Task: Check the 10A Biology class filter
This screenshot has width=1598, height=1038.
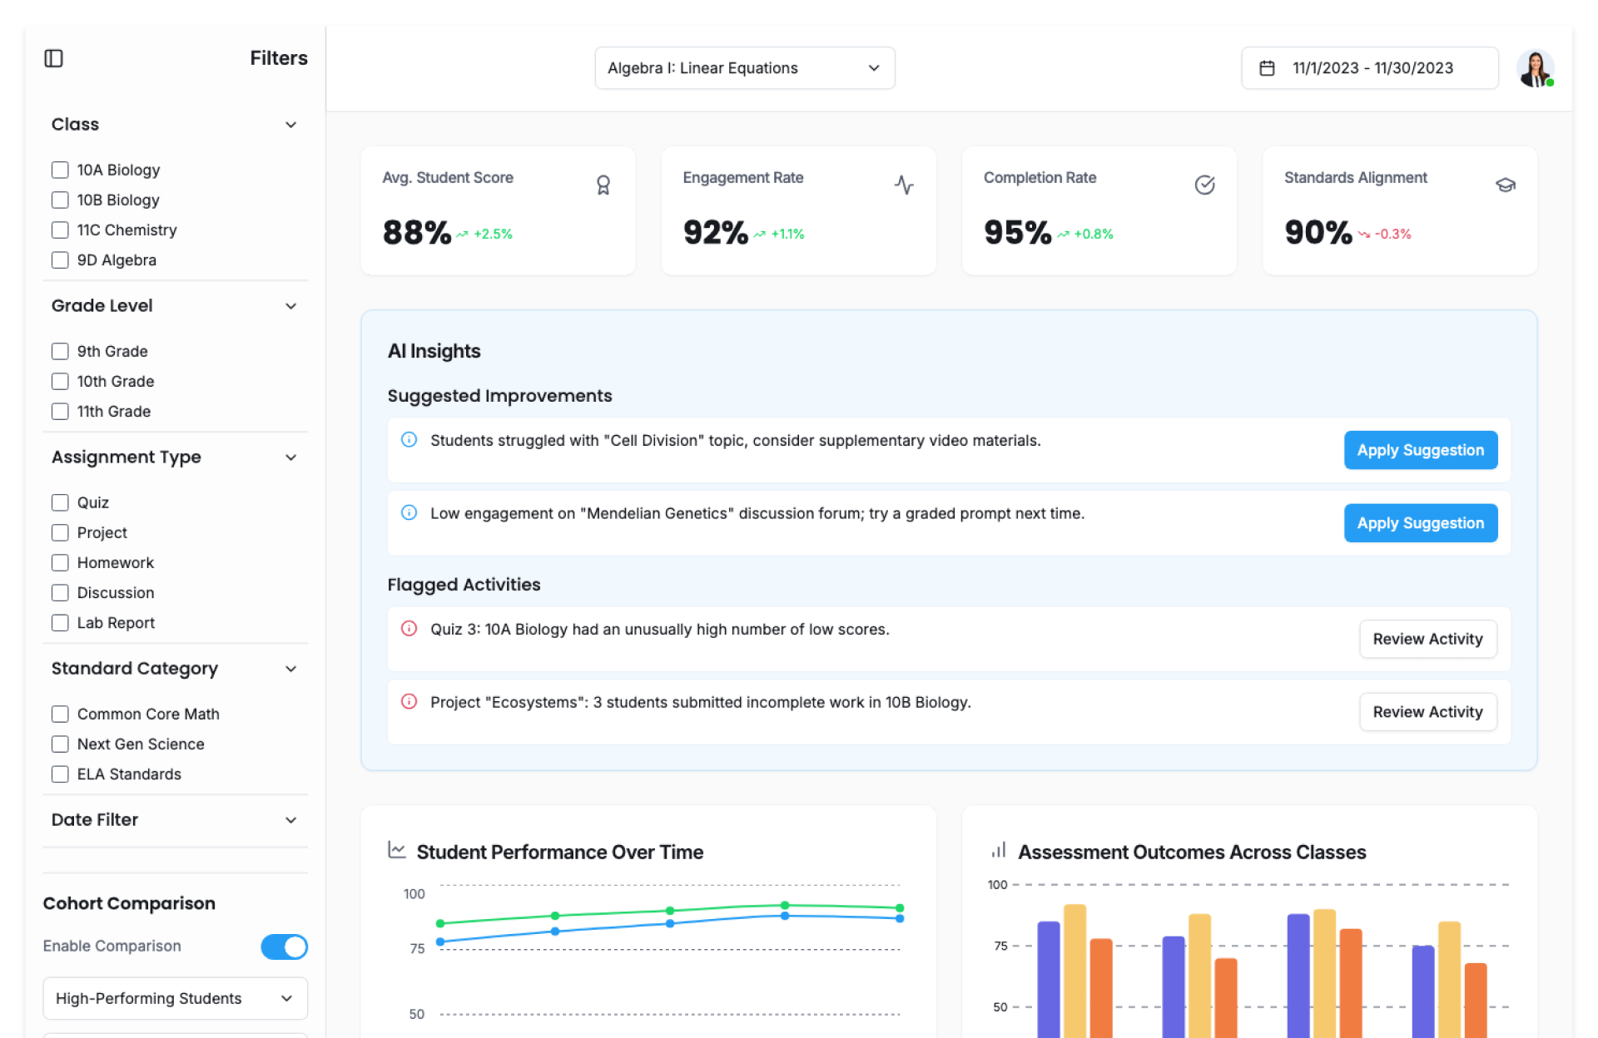Action: (60, 170)
